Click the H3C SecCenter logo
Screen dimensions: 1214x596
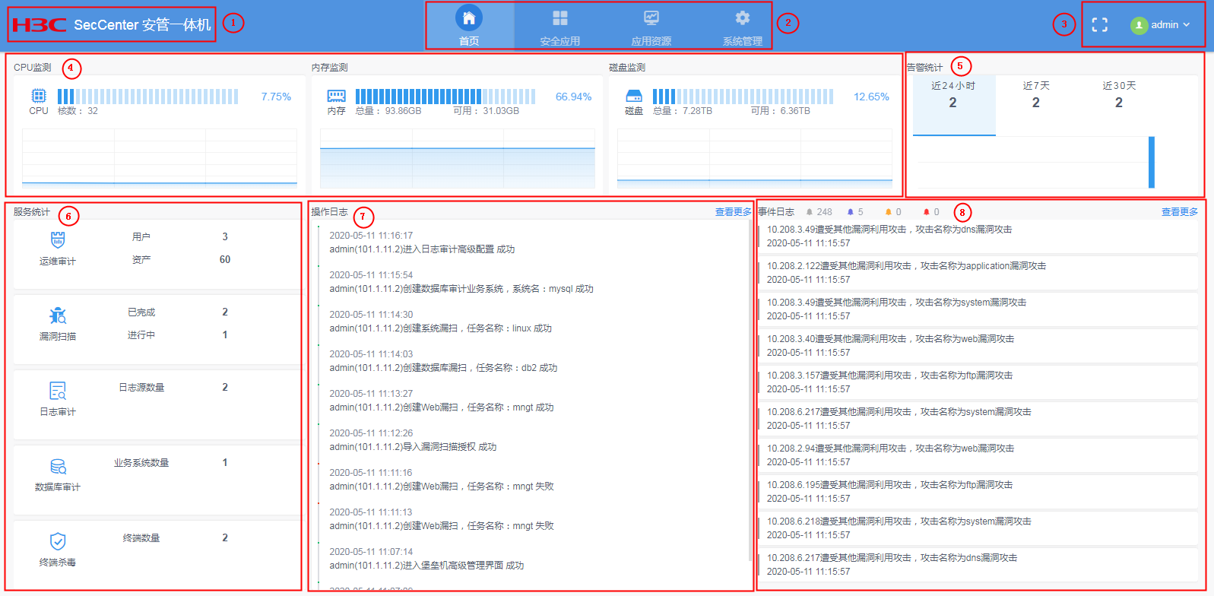pos(112,24)
